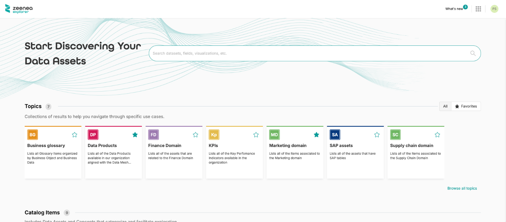The width and height of the screenshot is (506, 222).
Task: Open What's new notifications
Action: click(x=454, y=9)
